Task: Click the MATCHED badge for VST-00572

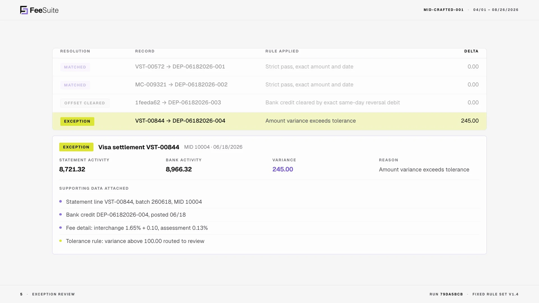Action: (75, 67)
